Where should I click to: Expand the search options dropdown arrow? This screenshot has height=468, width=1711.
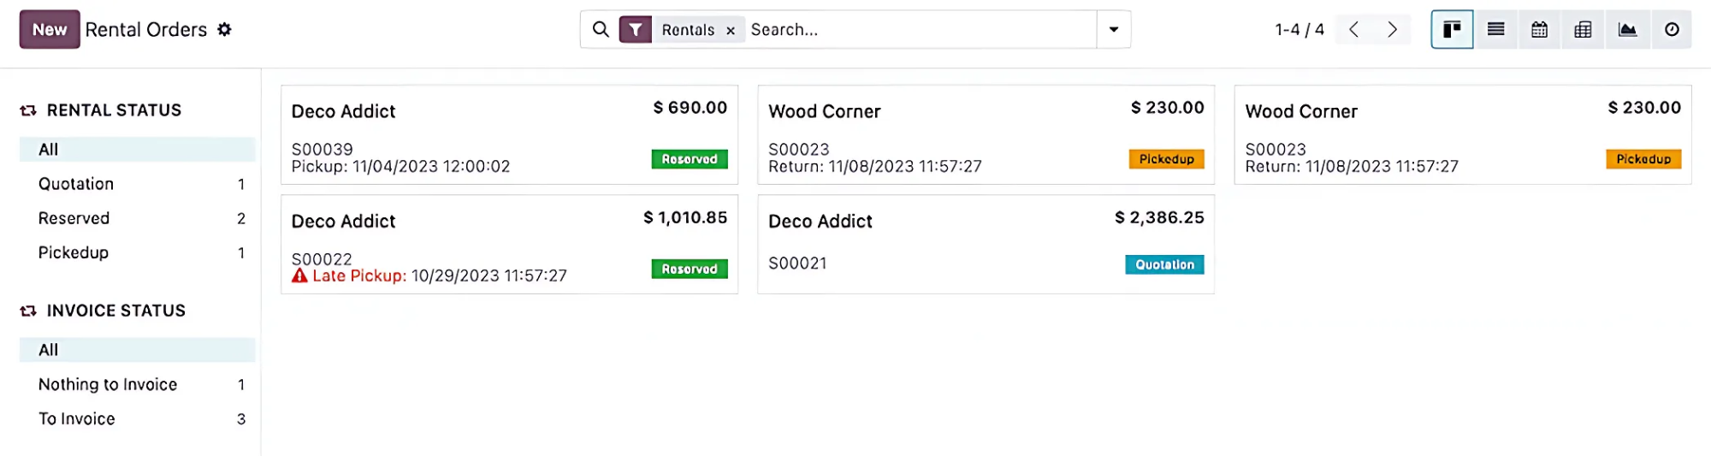(x=1113, y=30)
